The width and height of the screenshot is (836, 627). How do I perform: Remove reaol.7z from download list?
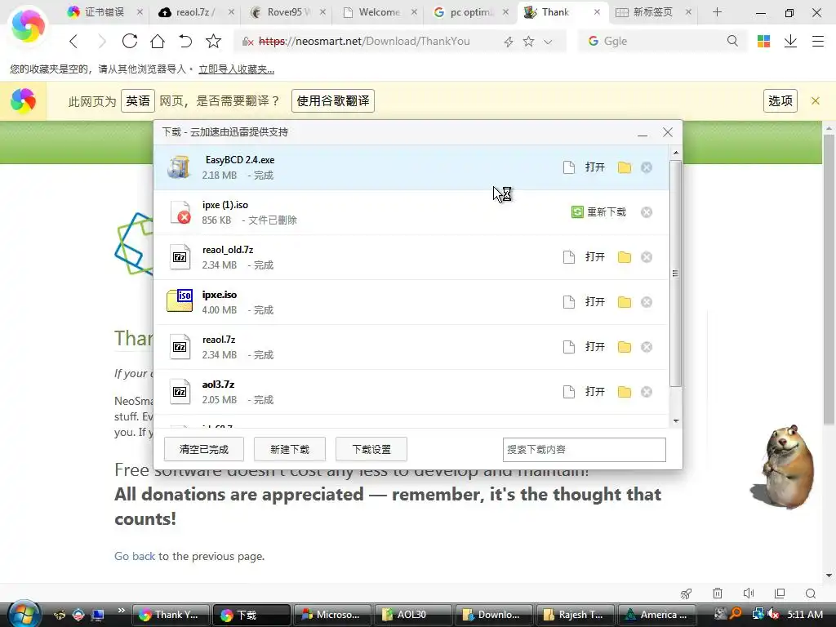pos(647,346)
